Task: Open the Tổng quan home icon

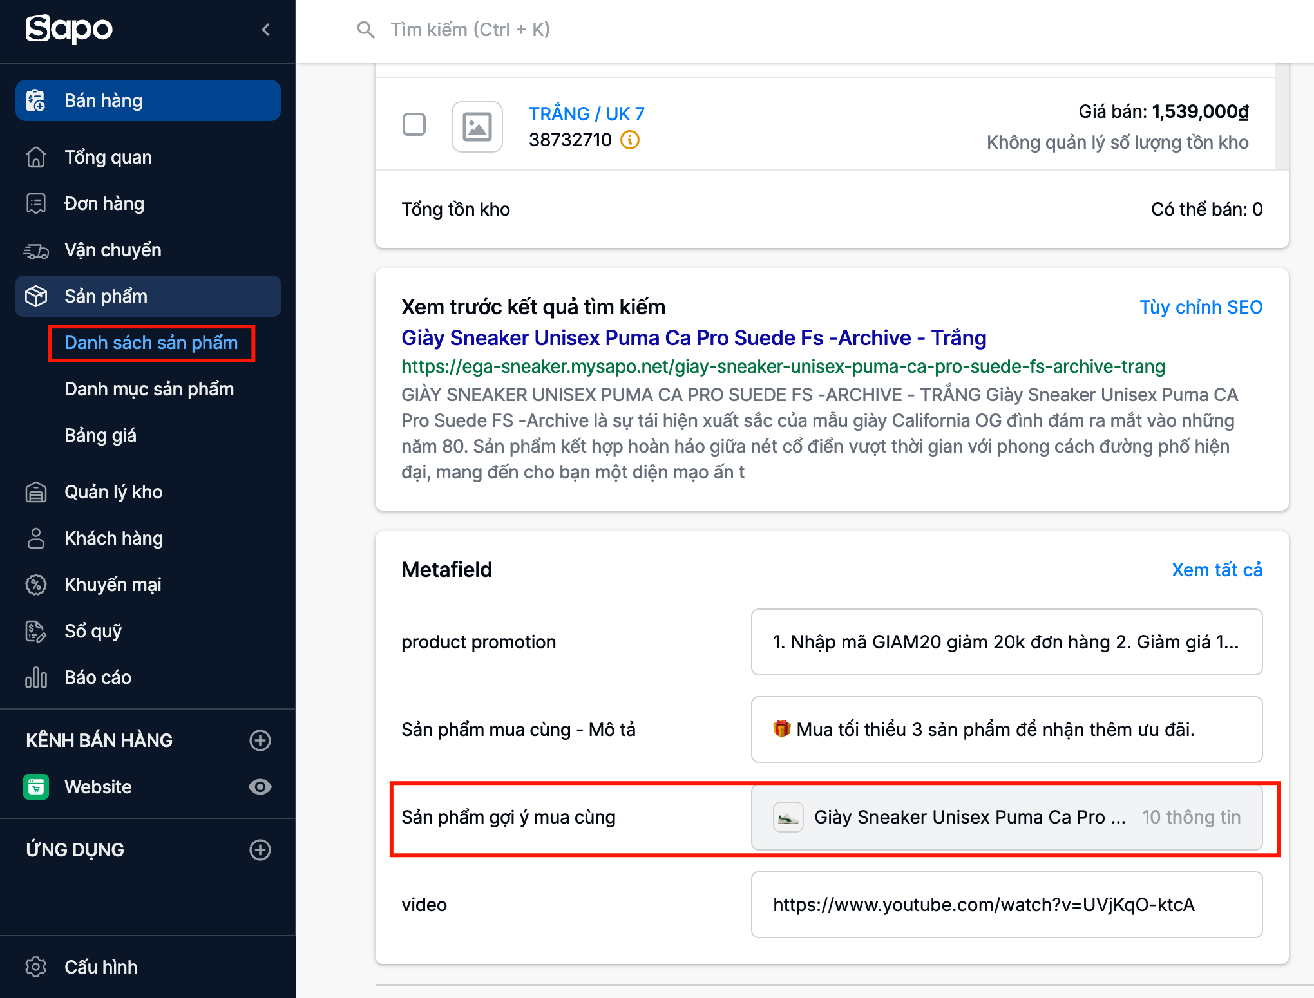Action: pyautogui.click(x=36, y=157)
